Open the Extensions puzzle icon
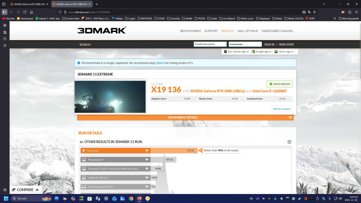Viewport: 361px width, 203px height. point(350,12)
